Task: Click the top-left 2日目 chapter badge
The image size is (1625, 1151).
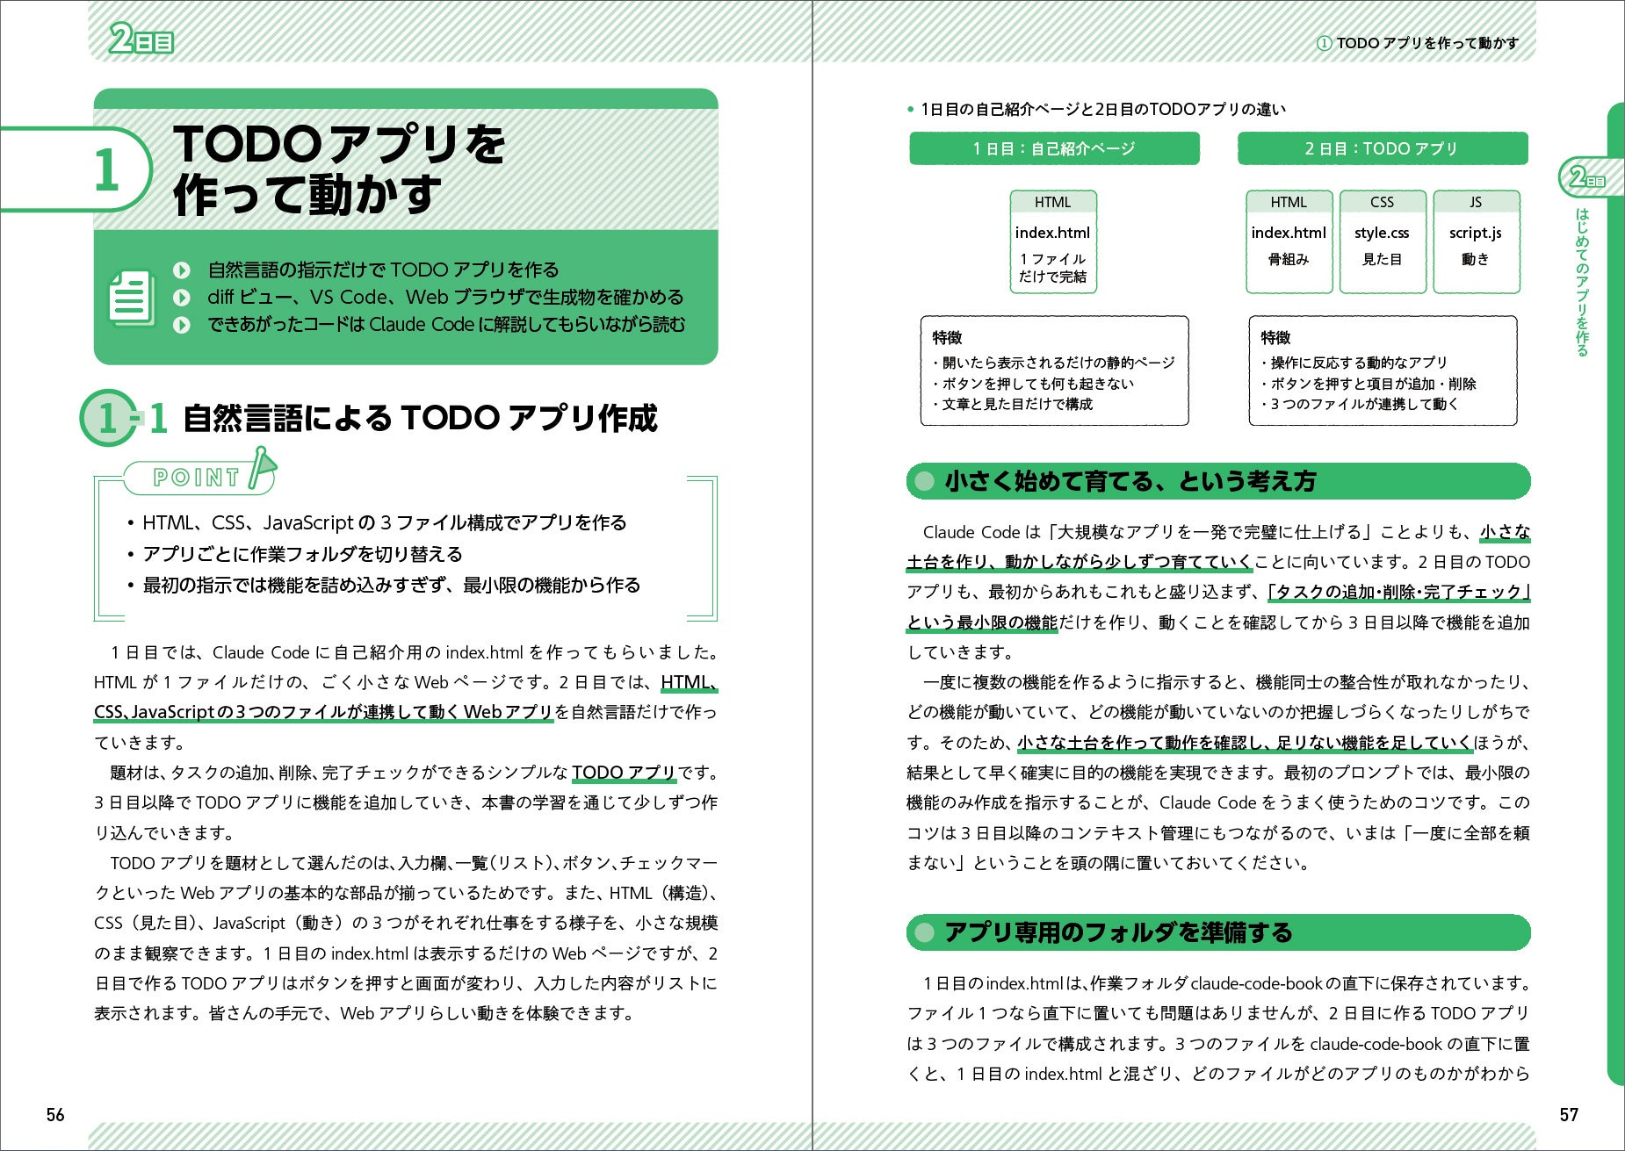Action: tap(141, 40)
